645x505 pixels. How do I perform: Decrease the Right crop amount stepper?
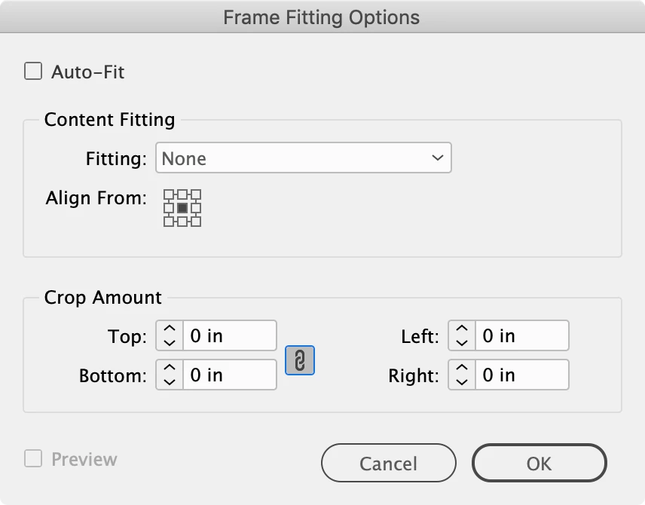462,381
